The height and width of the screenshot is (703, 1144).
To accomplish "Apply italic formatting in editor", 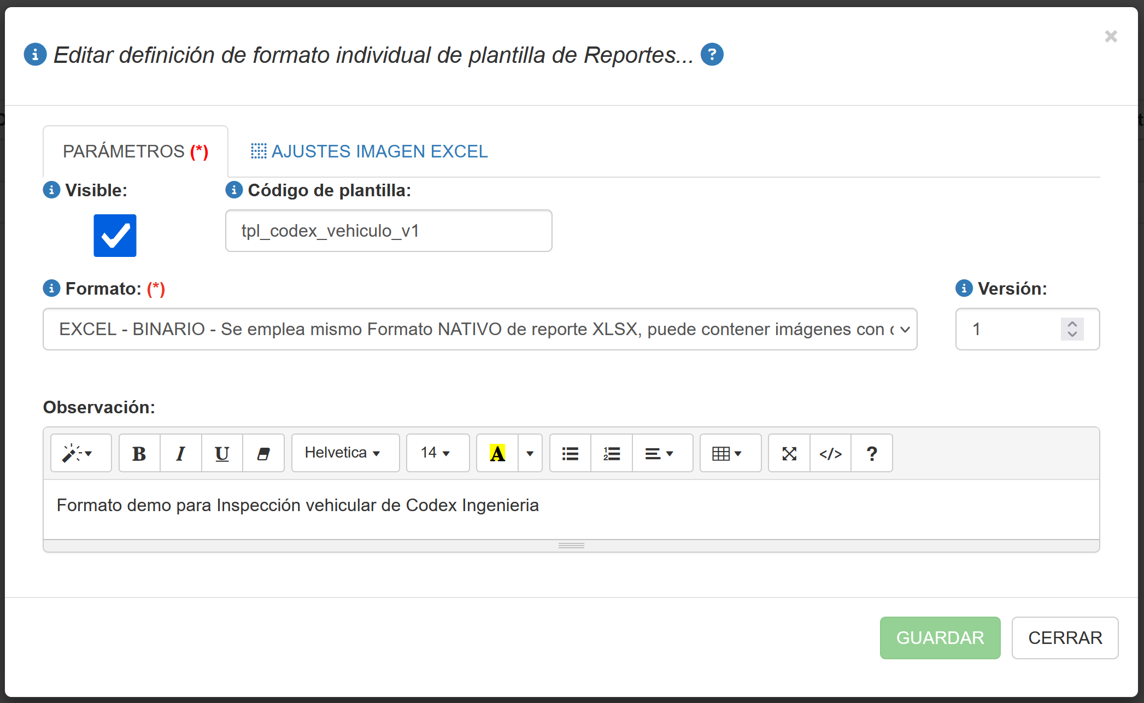I will coord(180,453).
